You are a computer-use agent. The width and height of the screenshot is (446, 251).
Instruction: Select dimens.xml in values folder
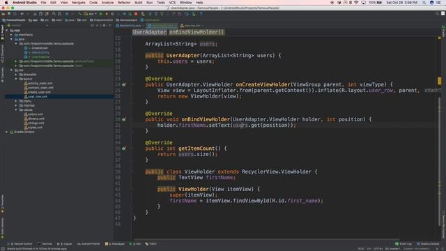(36, 119)
